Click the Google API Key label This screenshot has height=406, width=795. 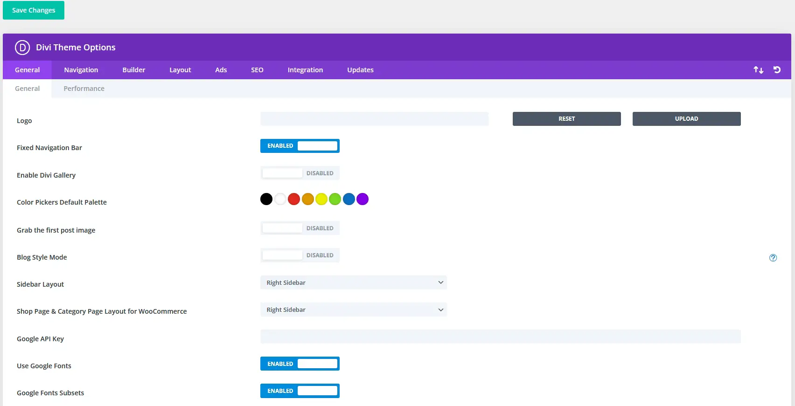point(40,339)
